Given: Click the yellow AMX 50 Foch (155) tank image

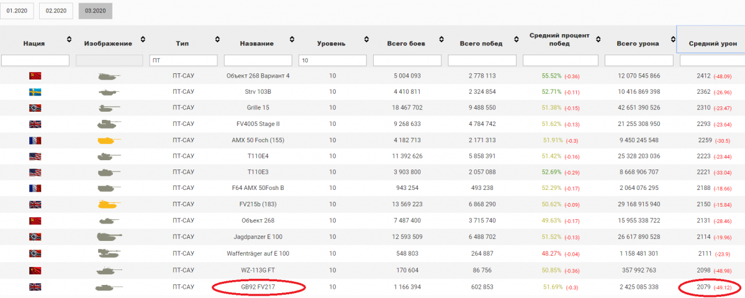Looking at the screenshot, I should (x=108, y=140).
